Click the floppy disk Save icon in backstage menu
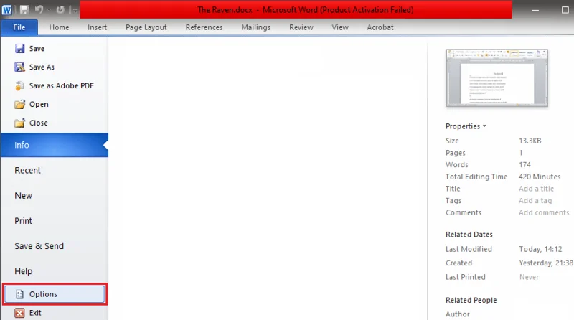574x320 pixels. (x=20, y=48)
